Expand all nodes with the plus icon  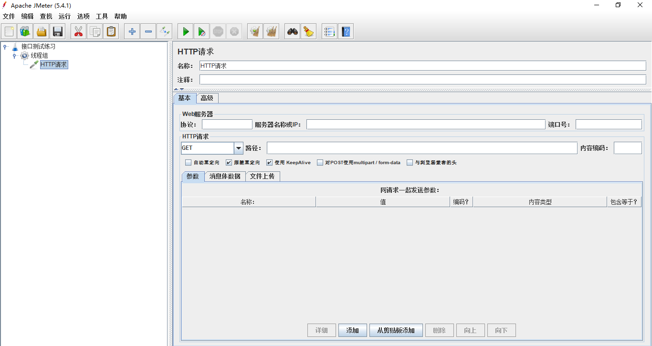pos(132,31)
